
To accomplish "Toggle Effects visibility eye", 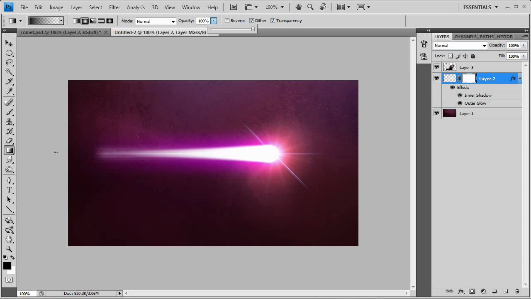I will pos(453,87).
